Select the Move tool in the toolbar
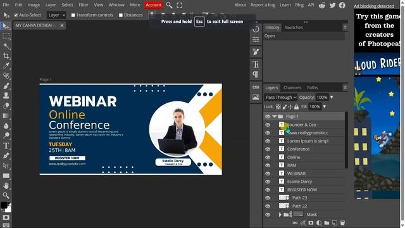 (6, 26)
